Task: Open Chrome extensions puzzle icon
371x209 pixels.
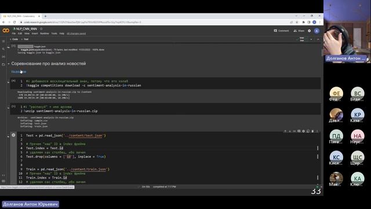Action: [x=304, y=22]
